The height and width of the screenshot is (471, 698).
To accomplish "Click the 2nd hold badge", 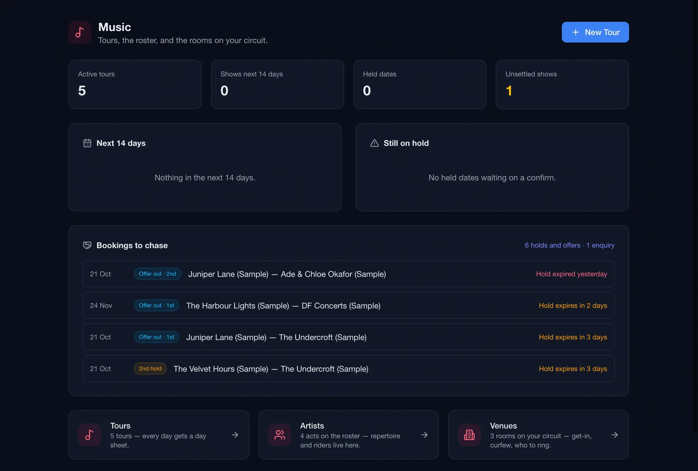I will pyautogui.click(x=150, y=369).
